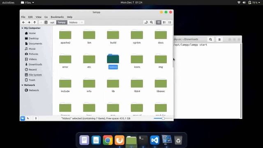Open Network location in the sidebar
This screenshot has width=263, height=148.
point(34,90)
